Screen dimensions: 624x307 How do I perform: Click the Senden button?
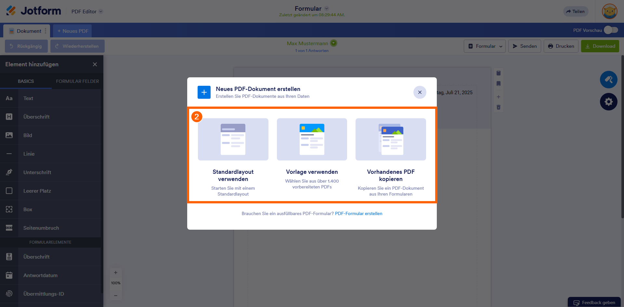(x=525, y=46)
